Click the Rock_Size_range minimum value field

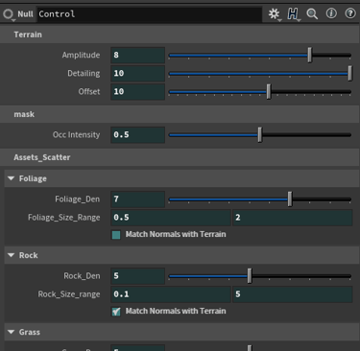tap(171, 294)
